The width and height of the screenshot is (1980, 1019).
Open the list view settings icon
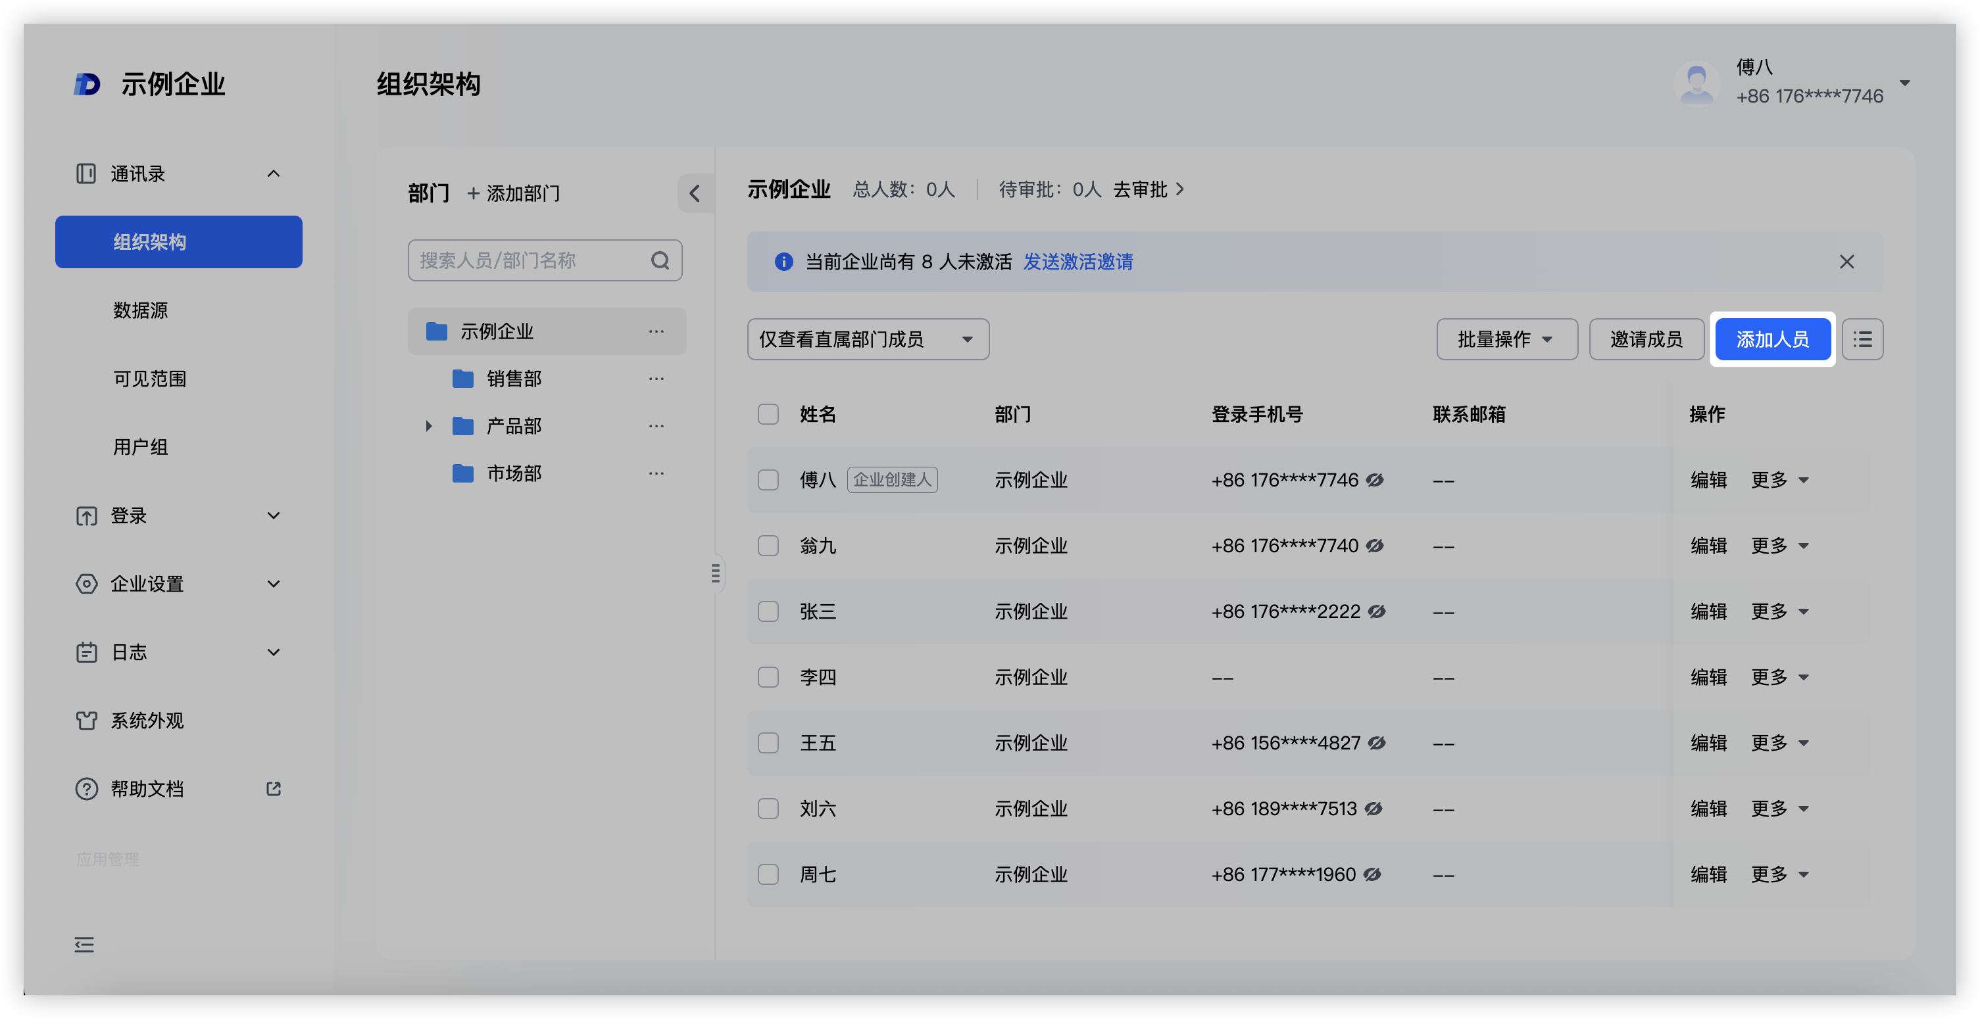point(1862,339)
